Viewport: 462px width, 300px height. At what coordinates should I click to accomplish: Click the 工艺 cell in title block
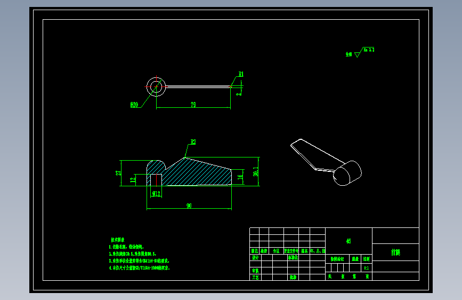[x=255, y=277]
